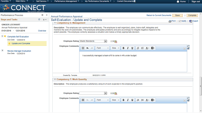Open Employee Rating dropdown for Competency 7
The height and width of the screenshot is (113, 202).
[105, 93]
